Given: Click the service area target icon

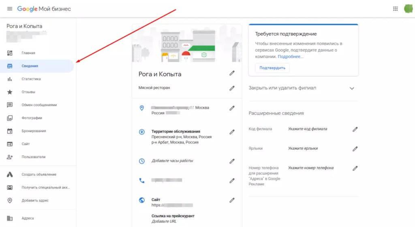Looking at the screenshot, I should 142,132.
